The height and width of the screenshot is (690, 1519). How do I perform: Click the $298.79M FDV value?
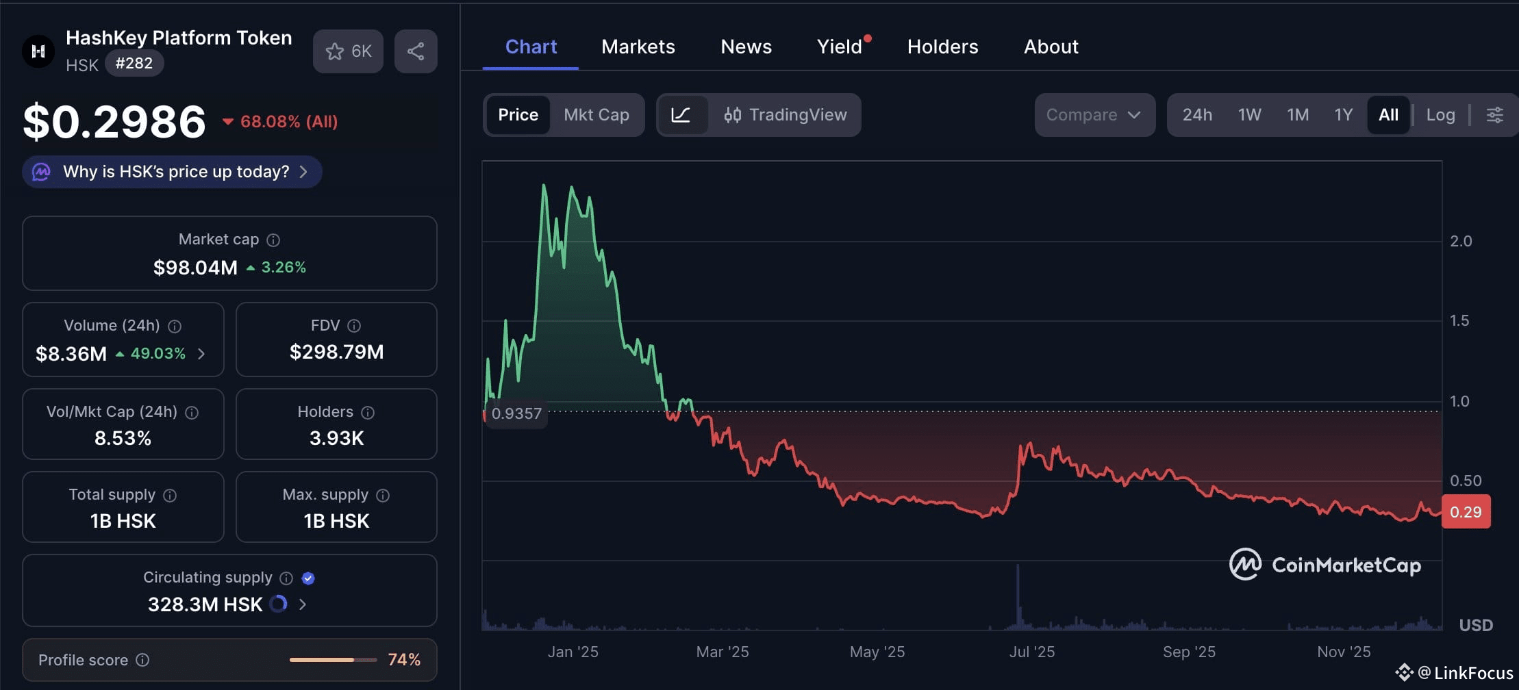pos(336,352)
